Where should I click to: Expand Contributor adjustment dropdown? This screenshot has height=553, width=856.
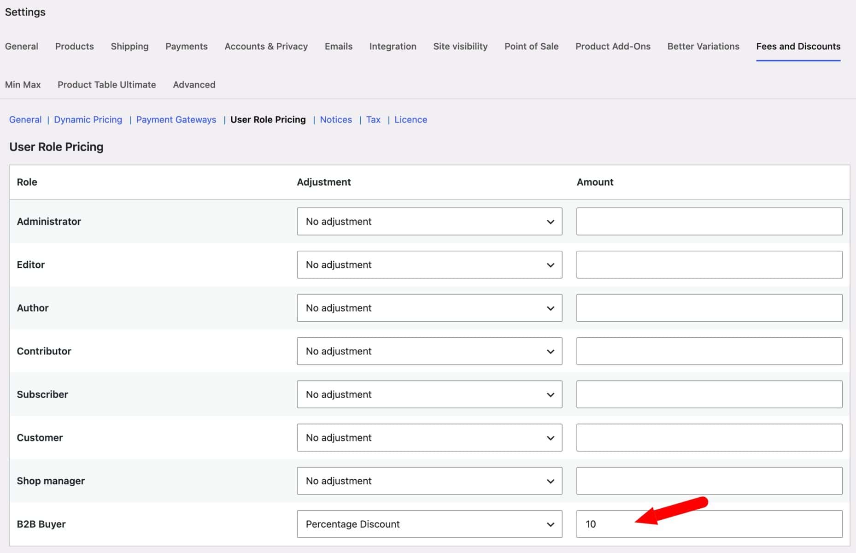[429, 352]
